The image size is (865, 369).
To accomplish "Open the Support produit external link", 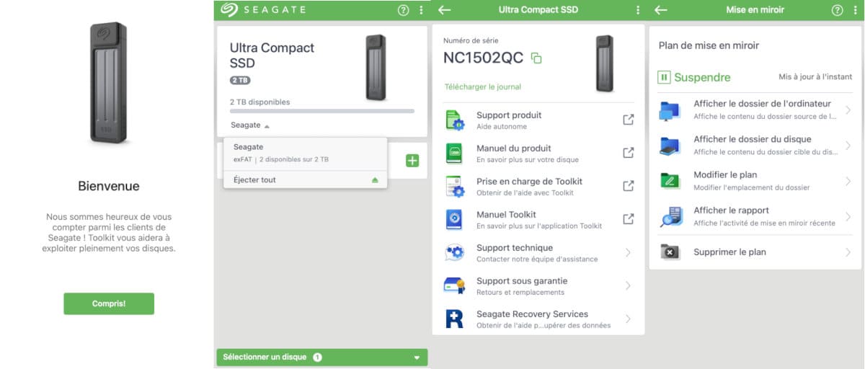I will tap(628, 120).
